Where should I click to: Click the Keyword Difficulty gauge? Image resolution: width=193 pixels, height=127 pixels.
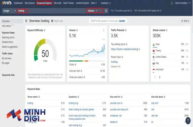(45, 50)
